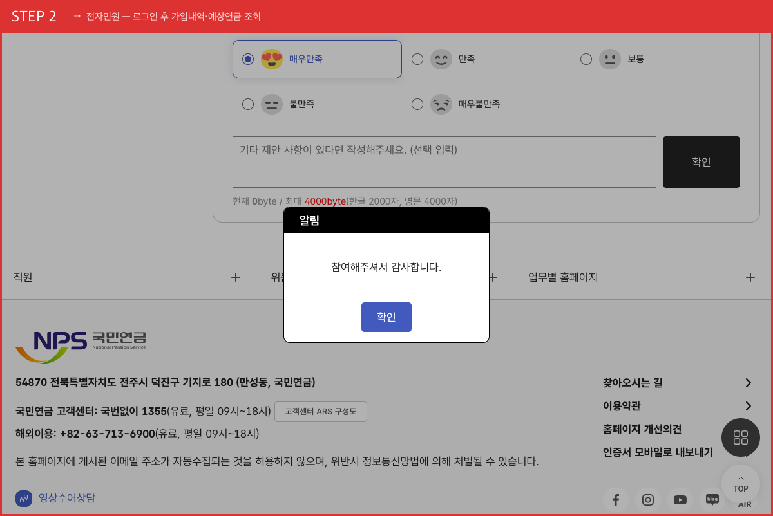Click the chevron beside 찾아오시는 길
The width and height of the screenshot is (773, 516).
click(x=749, y=383)
